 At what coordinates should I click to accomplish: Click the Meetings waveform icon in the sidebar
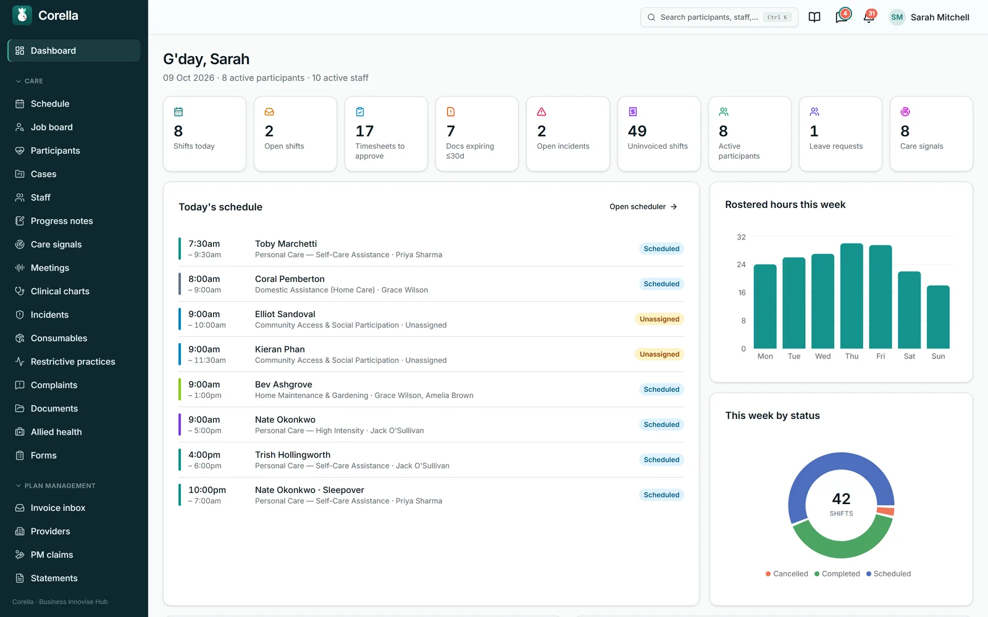(x=20, y=268)
